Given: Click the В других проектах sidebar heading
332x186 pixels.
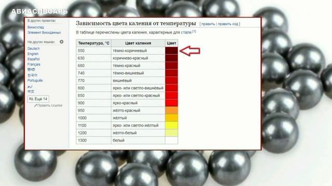Looking at the screenshot, I should click(41, 21).
